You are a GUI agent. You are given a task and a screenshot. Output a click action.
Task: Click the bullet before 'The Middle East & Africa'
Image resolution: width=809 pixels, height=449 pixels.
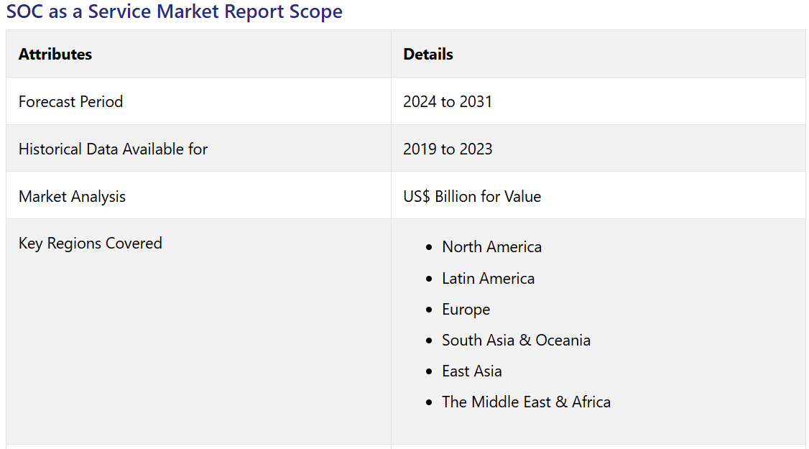click(429, 402)
